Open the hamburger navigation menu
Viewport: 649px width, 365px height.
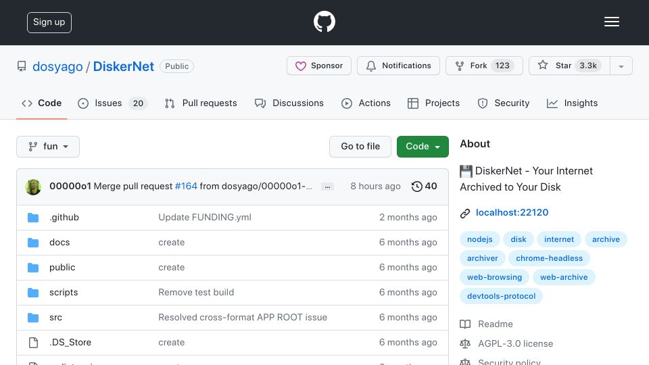point(611,22)
